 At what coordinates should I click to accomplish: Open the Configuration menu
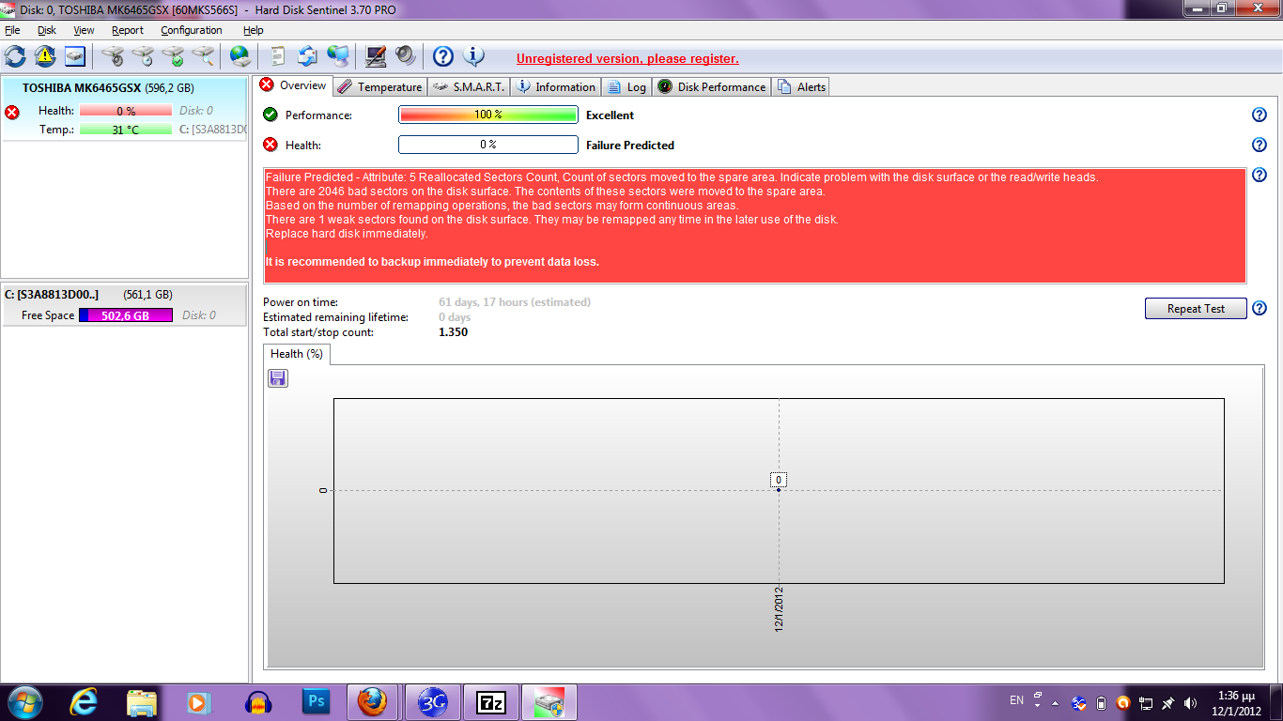[x=192, y=30]
